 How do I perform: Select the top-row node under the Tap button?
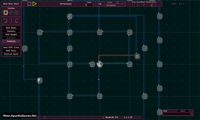[100, 32]
